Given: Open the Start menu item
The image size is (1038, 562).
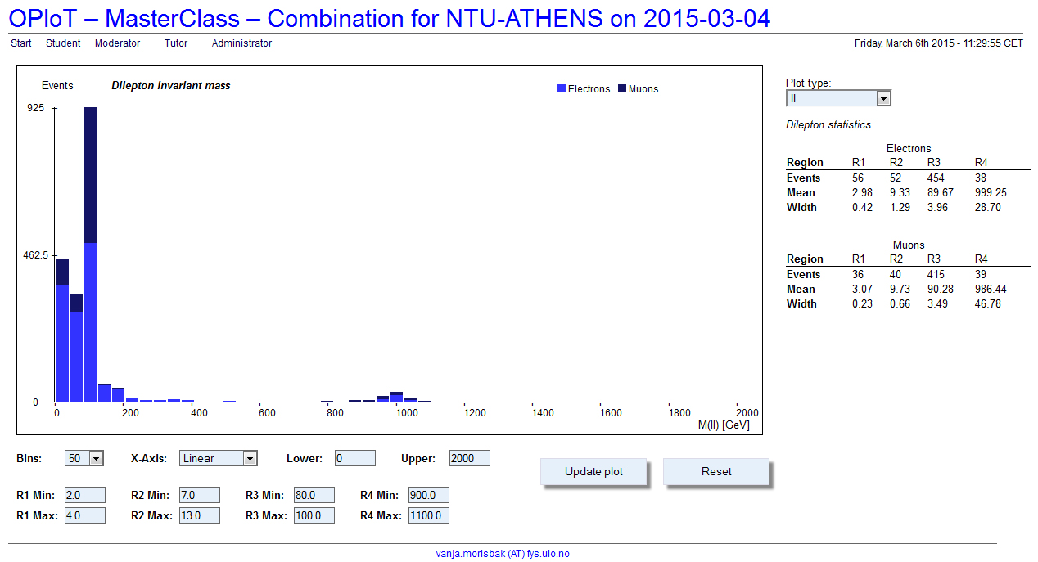Looking at the screenshot, I should [21, 43].
